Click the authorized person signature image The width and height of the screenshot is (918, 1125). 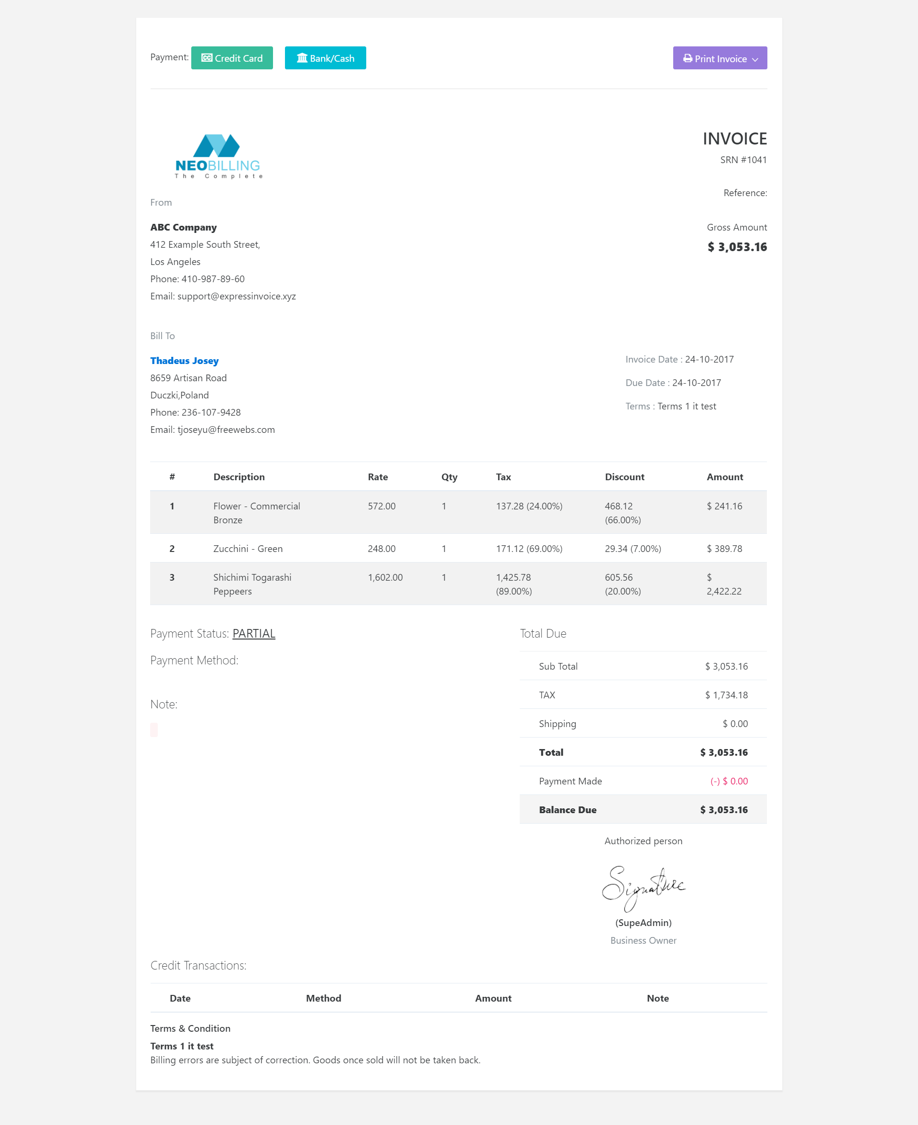click(x=643, y=888)
